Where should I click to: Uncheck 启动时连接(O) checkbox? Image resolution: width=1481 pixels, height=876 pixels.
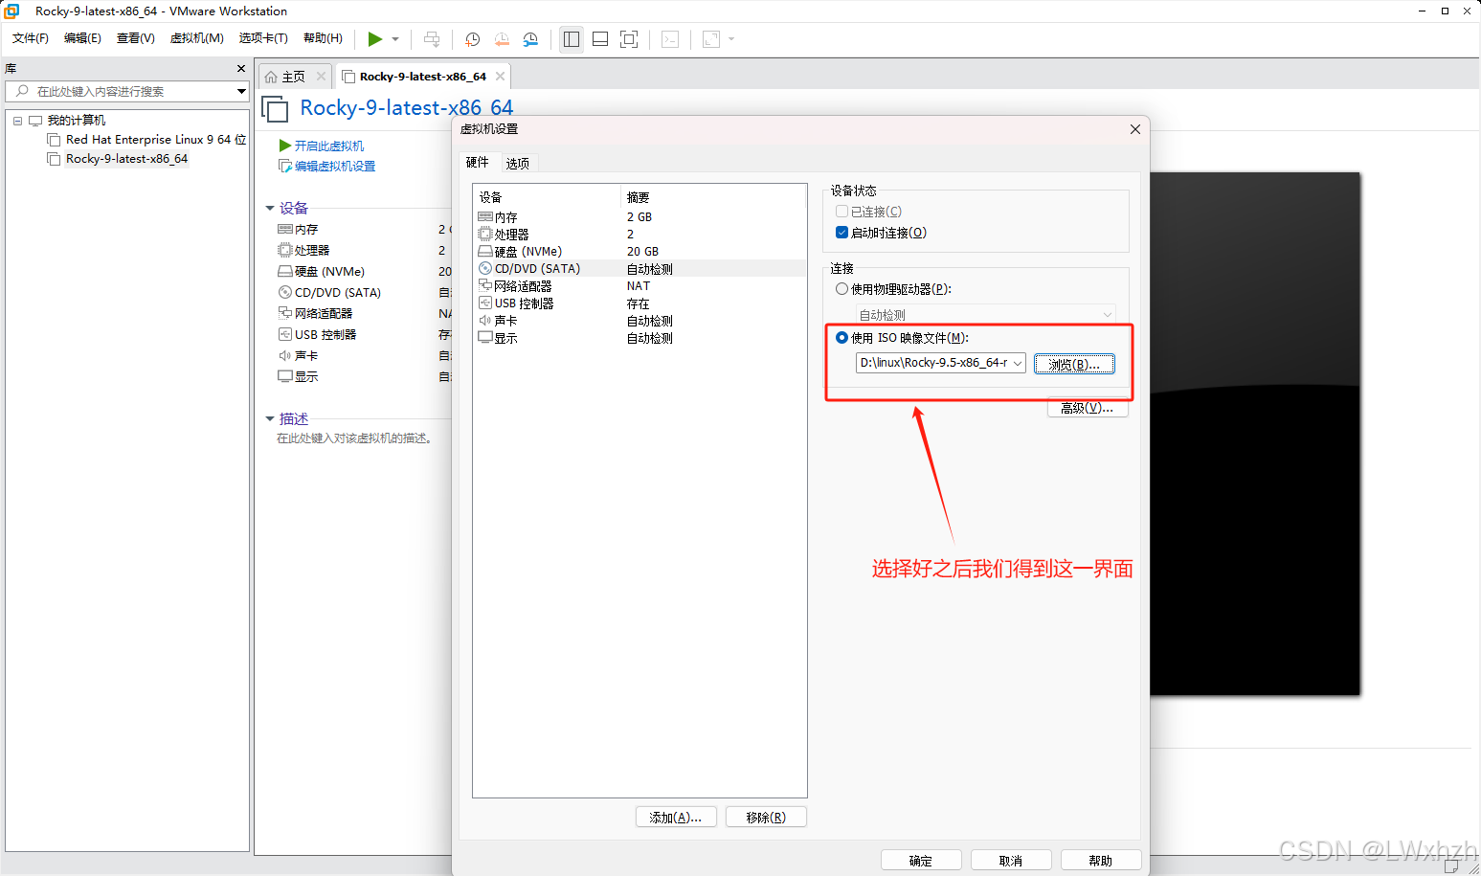tap(842, 233)
